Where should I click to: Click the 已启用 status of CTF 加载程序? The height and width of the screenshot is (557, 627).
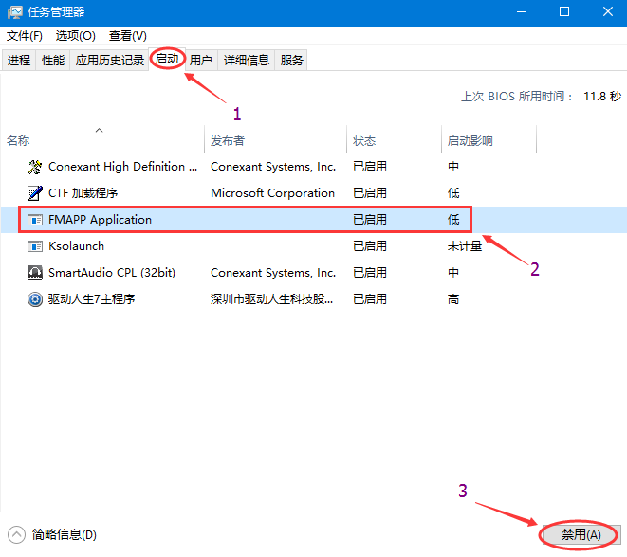[370, 193]
